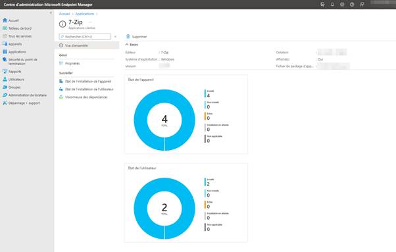Image resolution: width=396 pixels, height=252 pixels.
Task: Open notifications bell in top bar
Action: 332,5
